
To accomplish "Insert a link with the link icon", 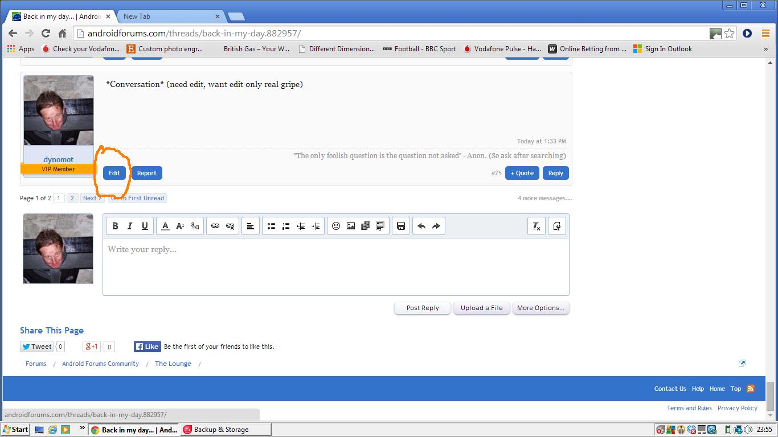I will pos(215,226).
